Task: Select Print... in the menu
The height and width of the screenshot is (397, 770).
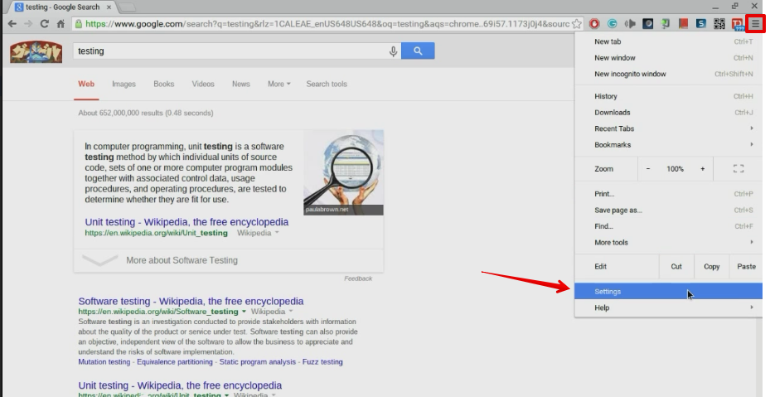Action: (x=668, y=194)
